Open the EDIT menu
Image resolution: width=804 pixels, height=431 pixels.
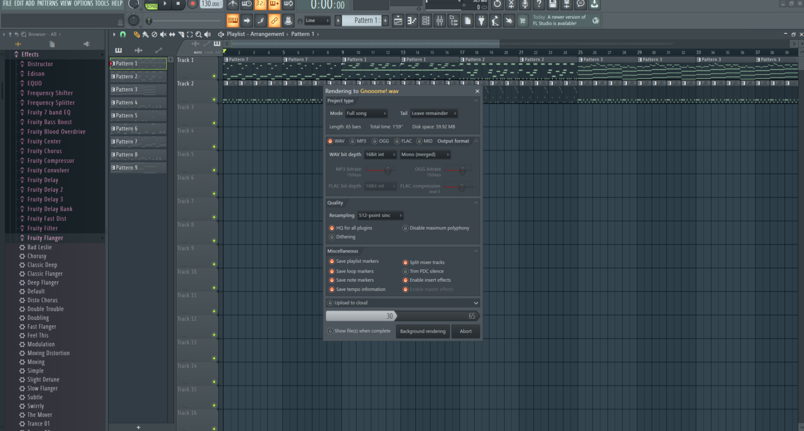pos(19,3)
